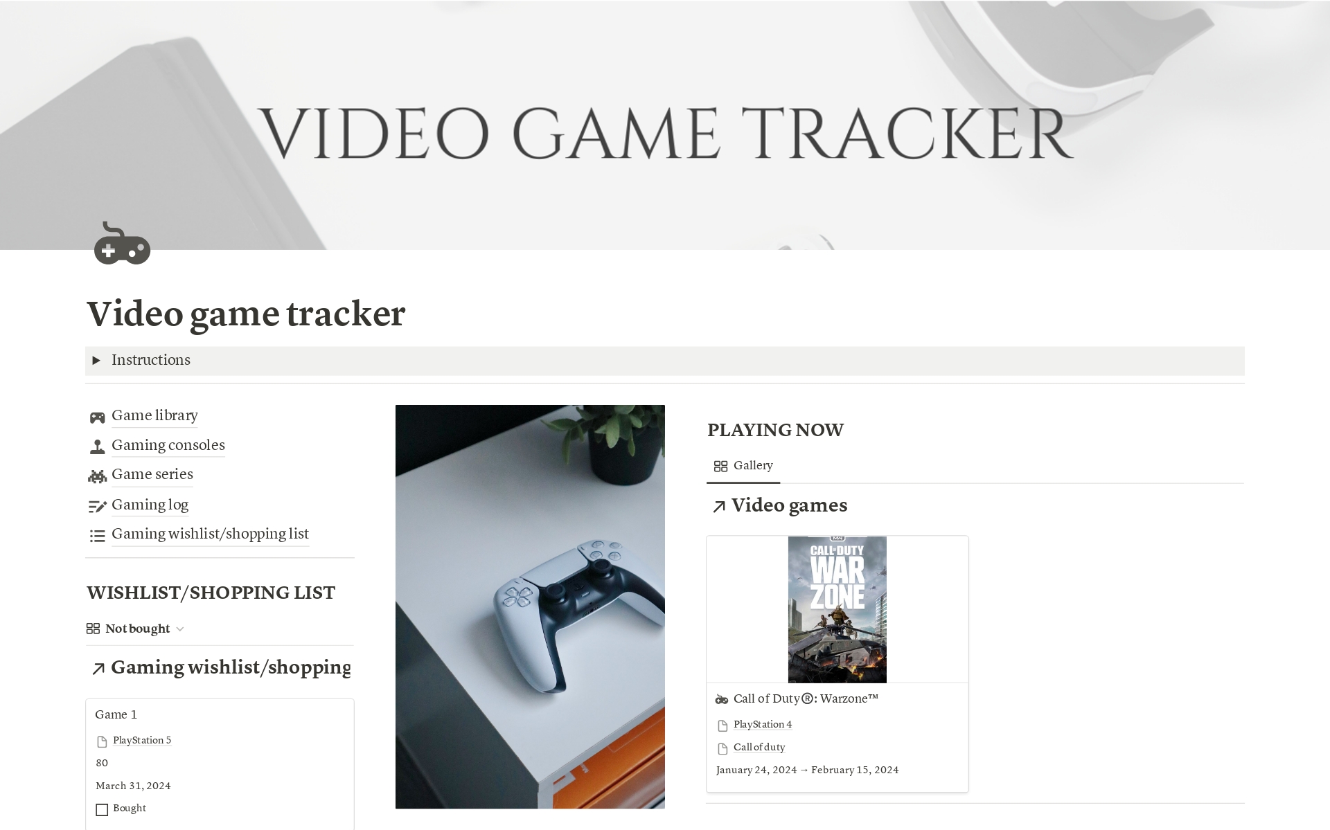This screenshot has height=830, width=1330.
Task: Click the WISHLIST/SHOPPING LIST section header
Action: pyautogui.click(x=211, y=592)
